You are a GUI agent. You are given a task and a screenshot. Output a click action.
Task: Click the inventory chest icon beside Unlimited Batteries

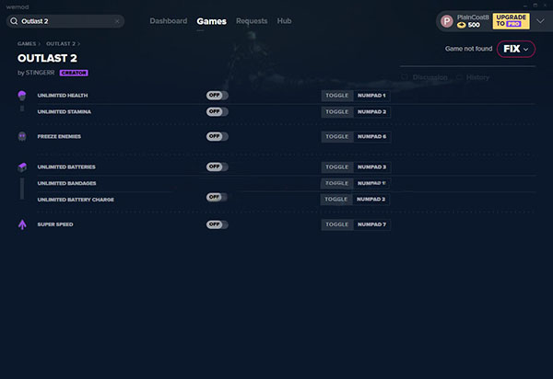22,167
